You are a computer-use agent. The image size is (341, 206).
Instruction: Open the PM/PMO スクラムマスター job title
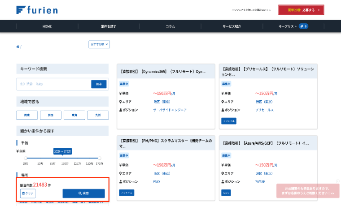(x=166, y=143)
